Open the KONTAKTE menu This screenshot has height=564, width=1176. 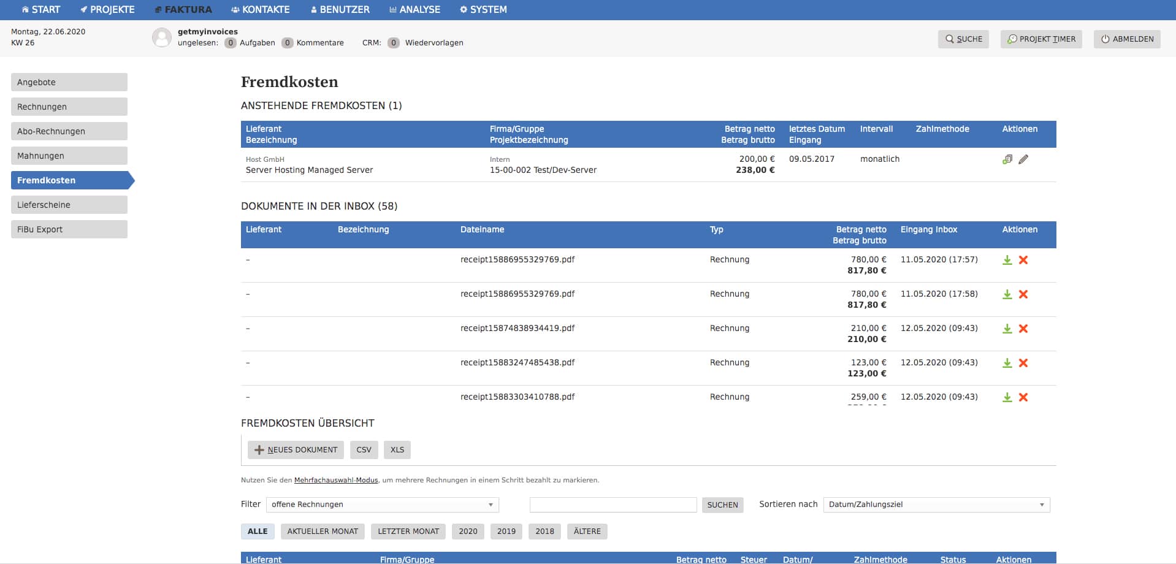[261, 10]
